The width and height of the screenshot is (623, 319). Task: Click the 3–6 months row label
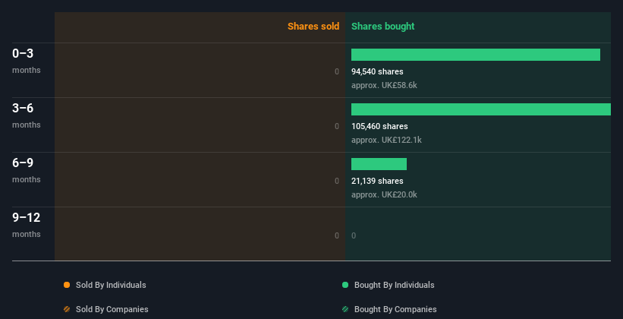(27, 115)
